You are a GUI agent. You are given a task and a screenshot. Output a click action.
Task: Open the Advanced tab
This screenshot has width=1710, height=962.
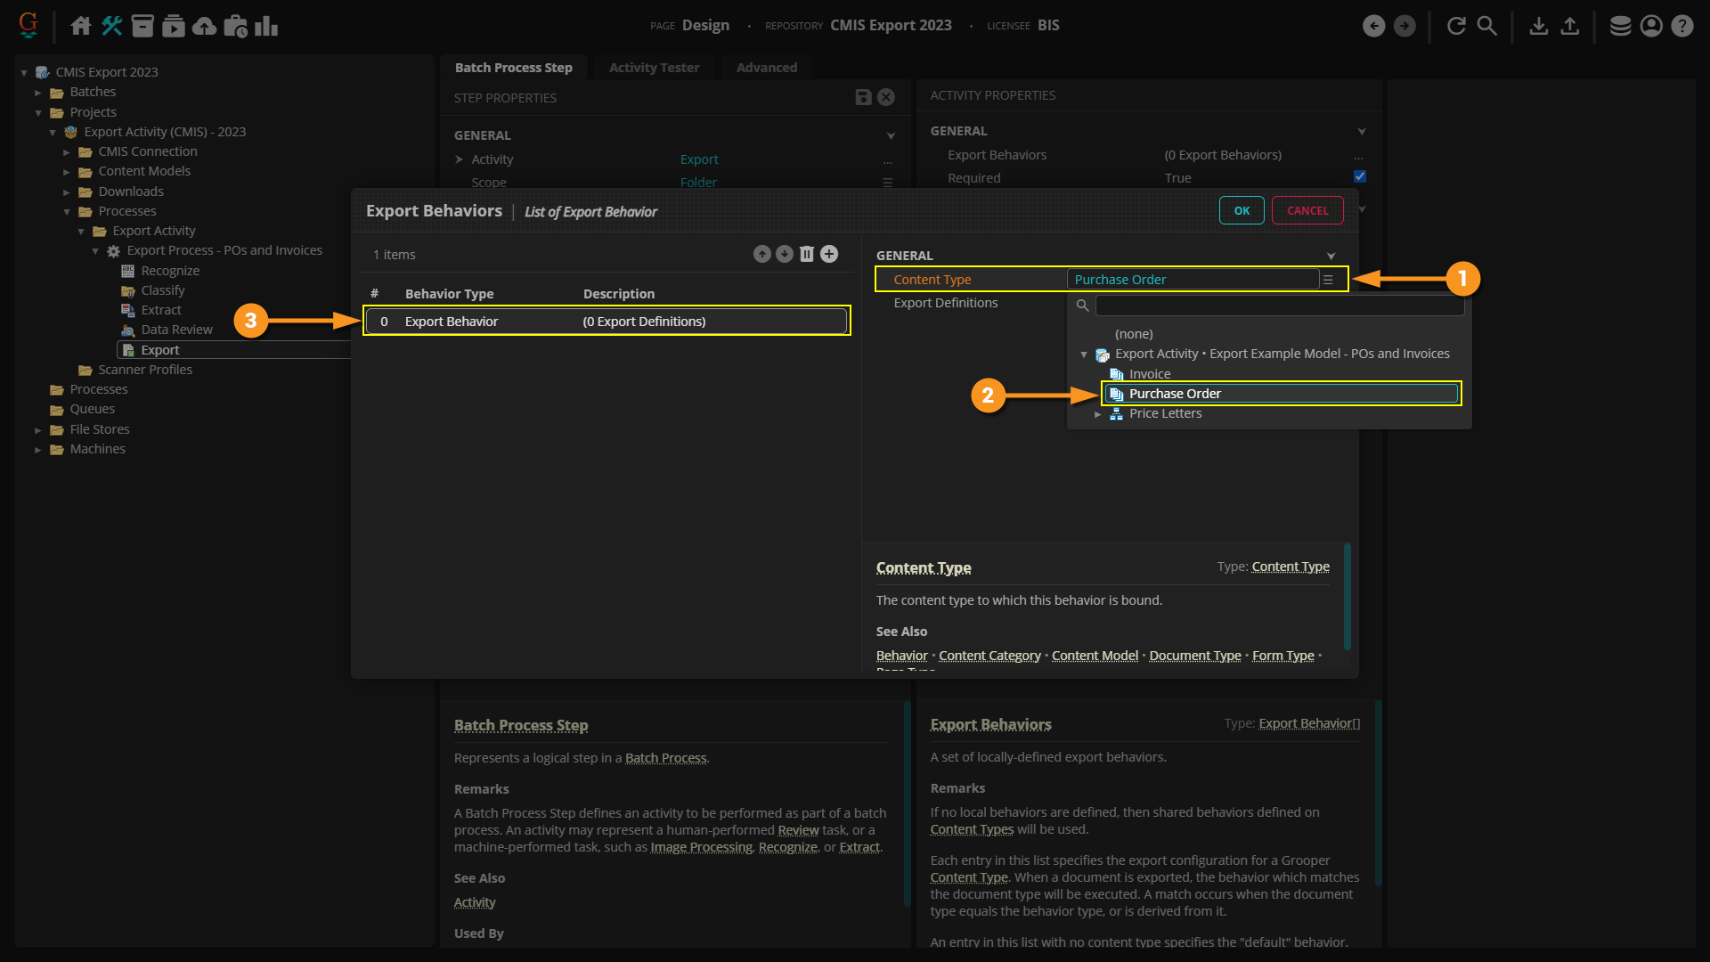pos(766,68)
